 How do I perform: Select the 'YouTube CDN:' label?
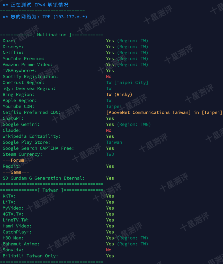[19, 106]
